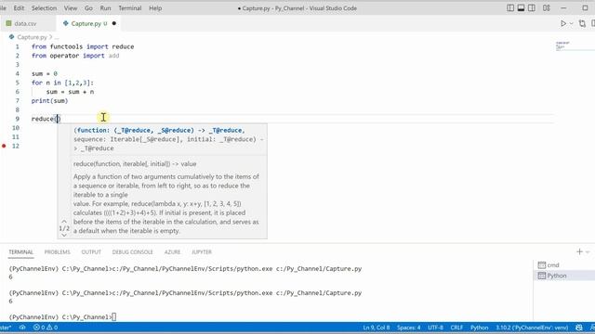Click the 'sum = 0' code line
The image size is (595, 334).
45,73
